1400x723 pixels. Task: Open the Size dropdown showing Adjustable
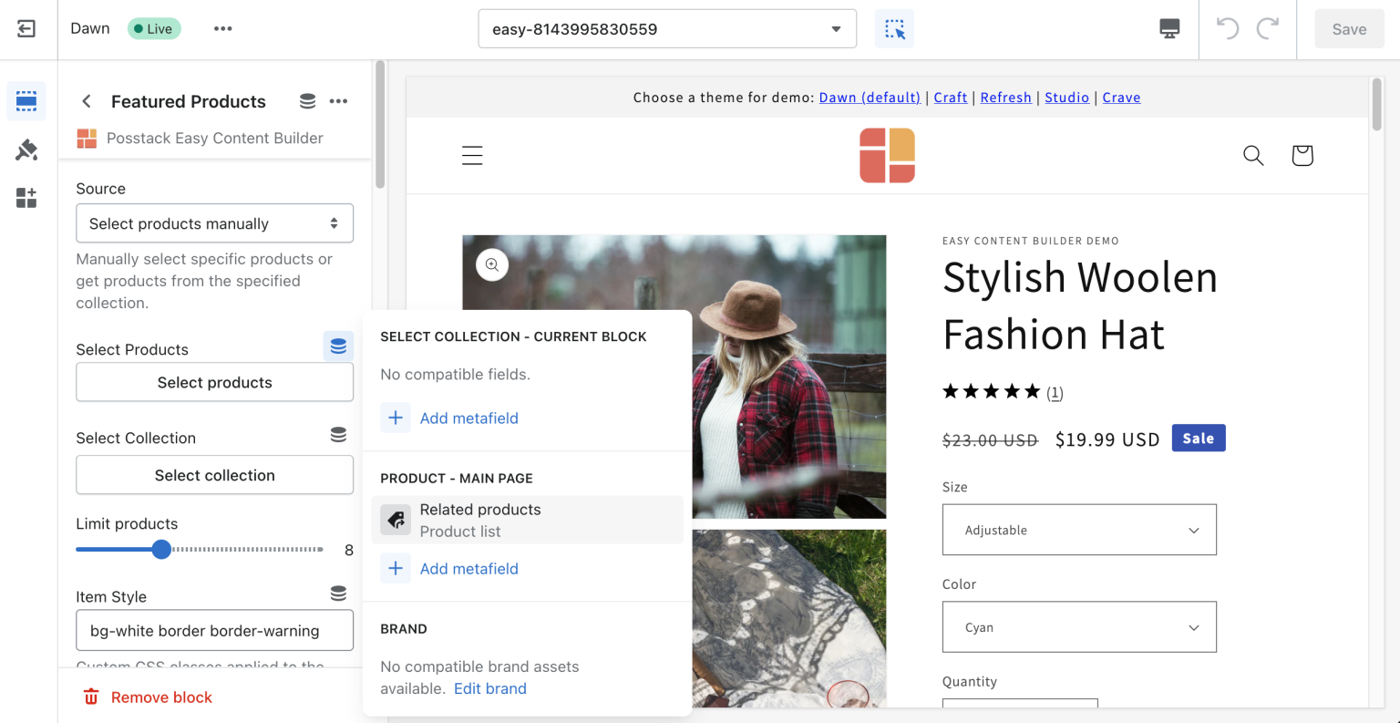1078,530
